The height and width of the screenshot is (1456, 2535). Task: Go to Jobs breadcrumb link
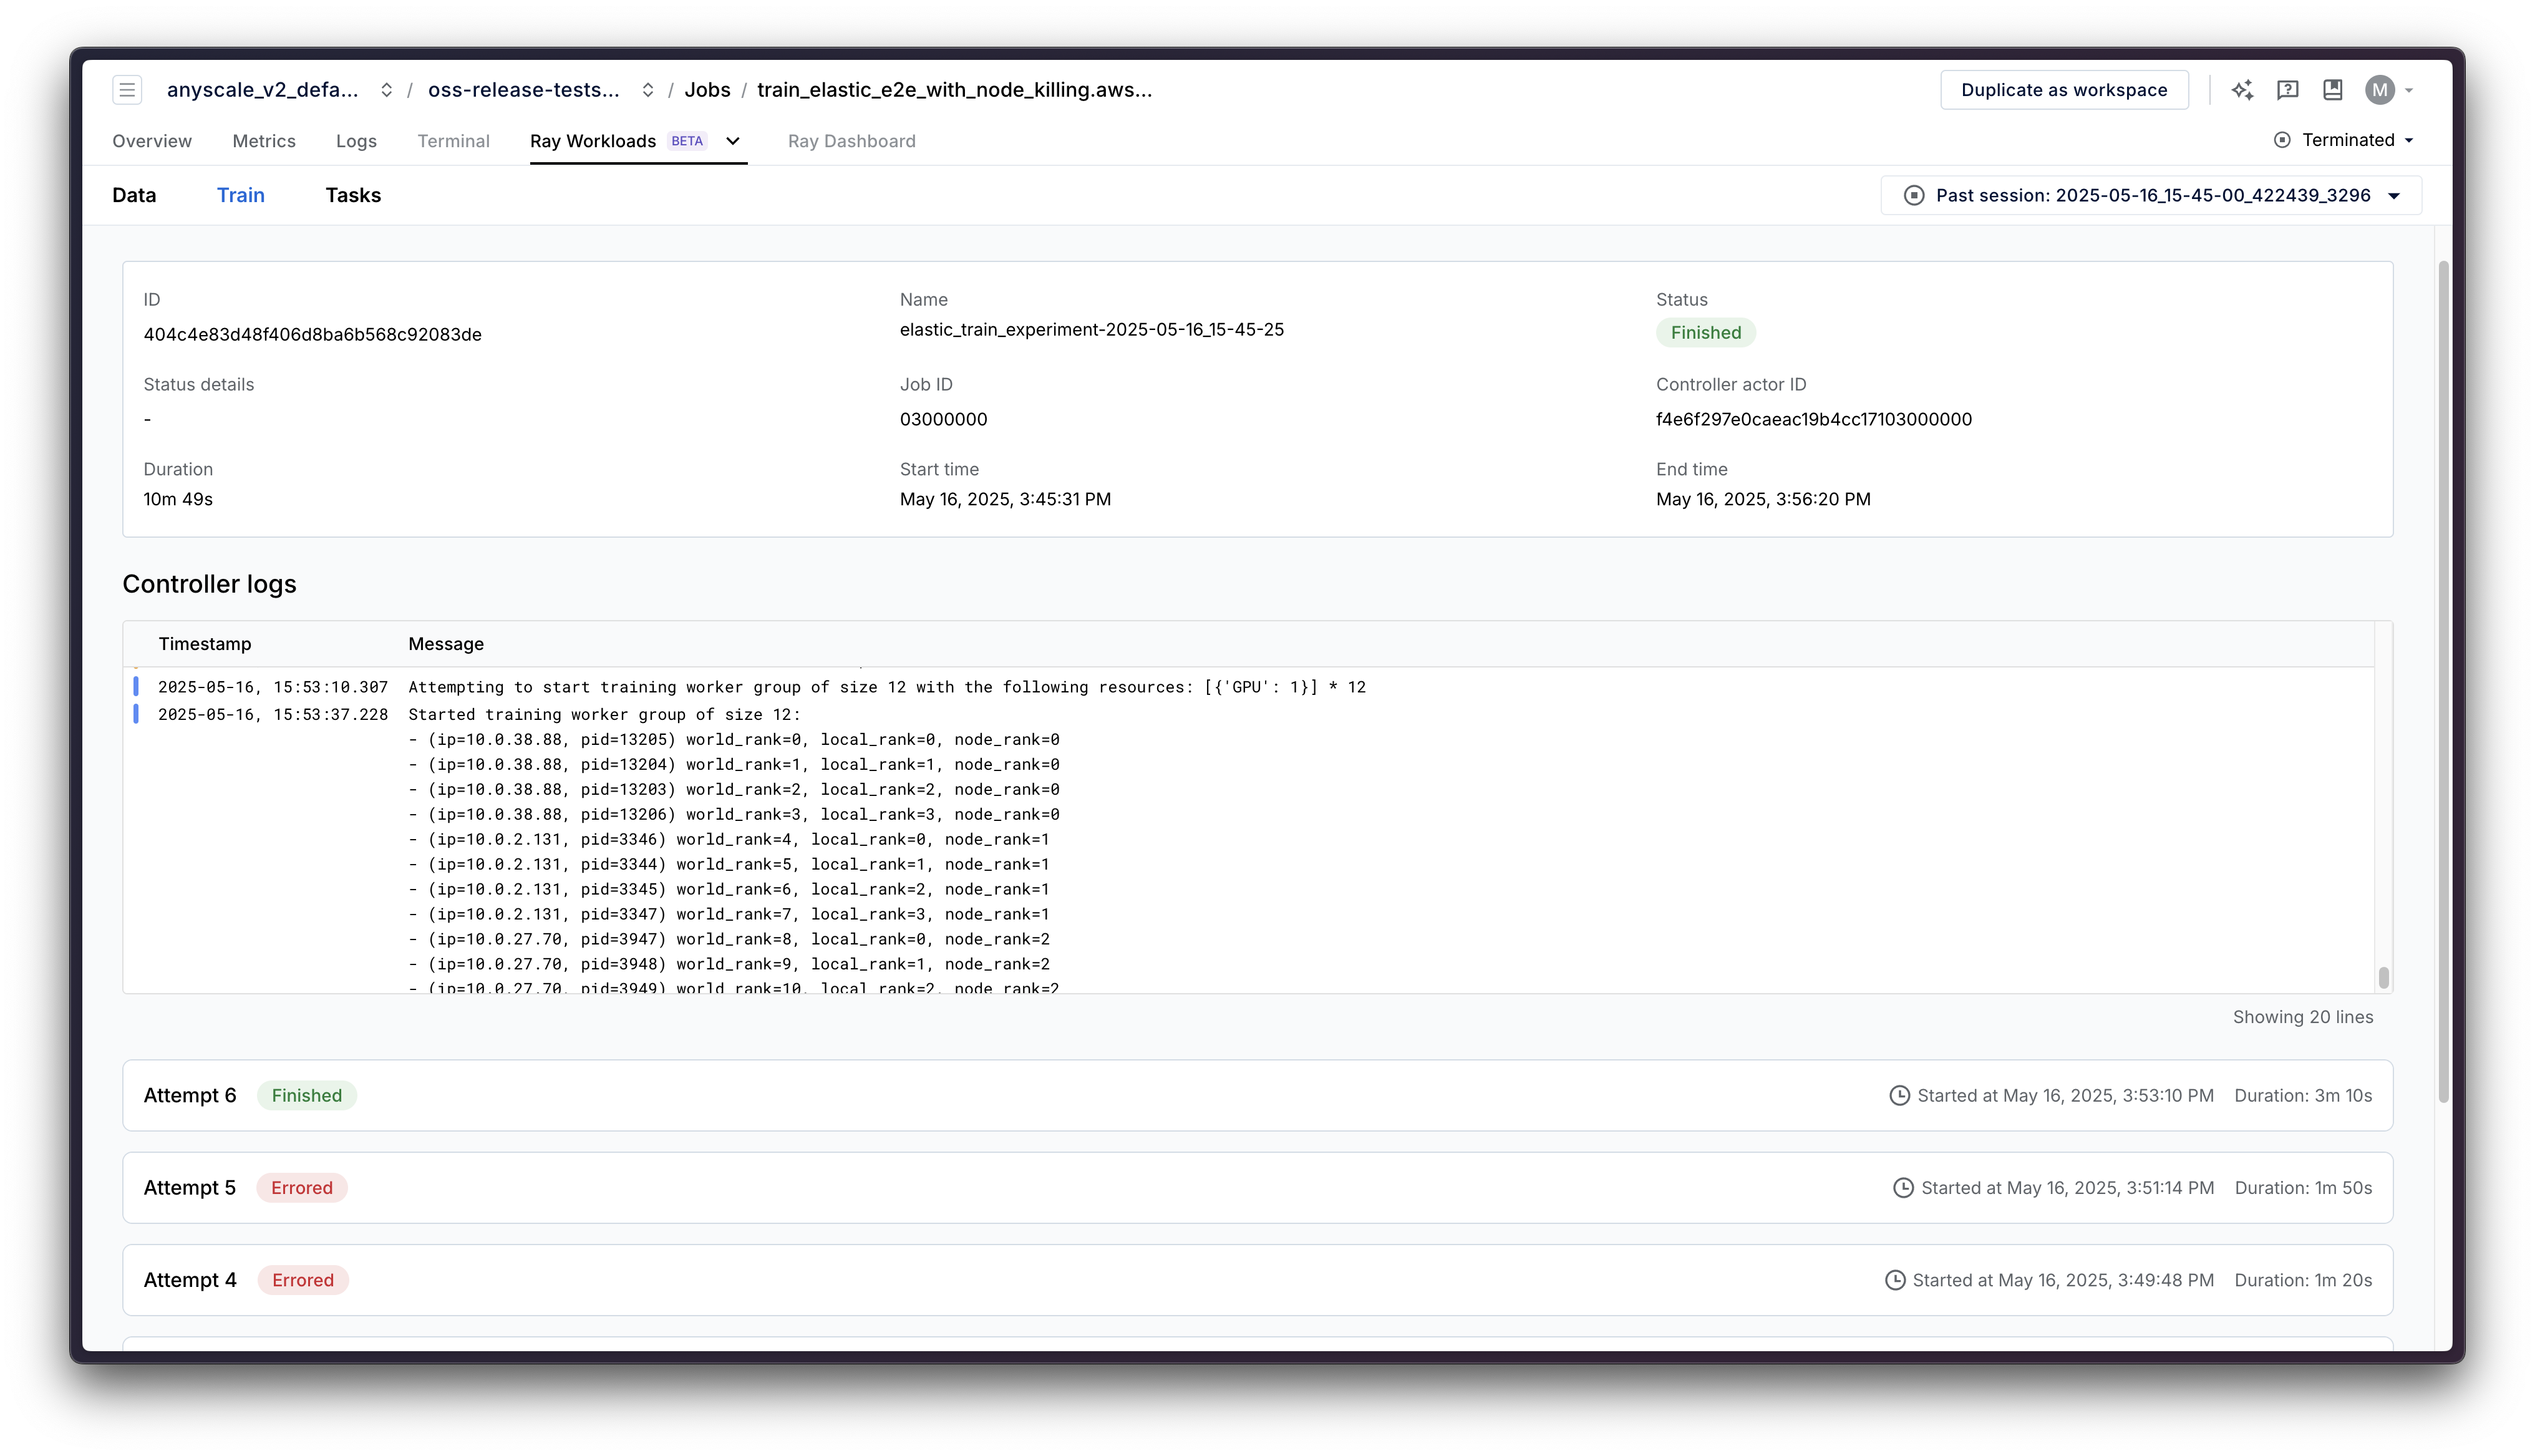(707, 90)
